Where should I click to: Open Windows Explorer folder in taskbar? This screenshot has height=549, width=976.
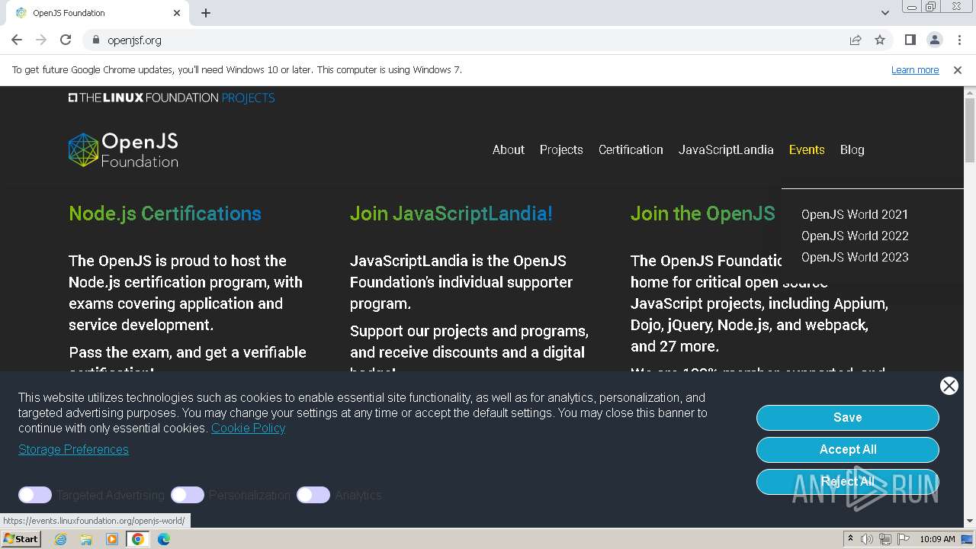pyautogui.click(x=86, y=539)
